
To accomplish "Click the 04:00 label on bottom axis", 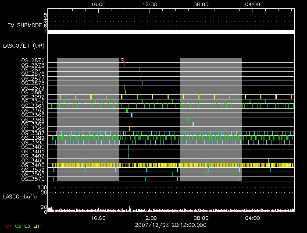I will coord(253,218).
